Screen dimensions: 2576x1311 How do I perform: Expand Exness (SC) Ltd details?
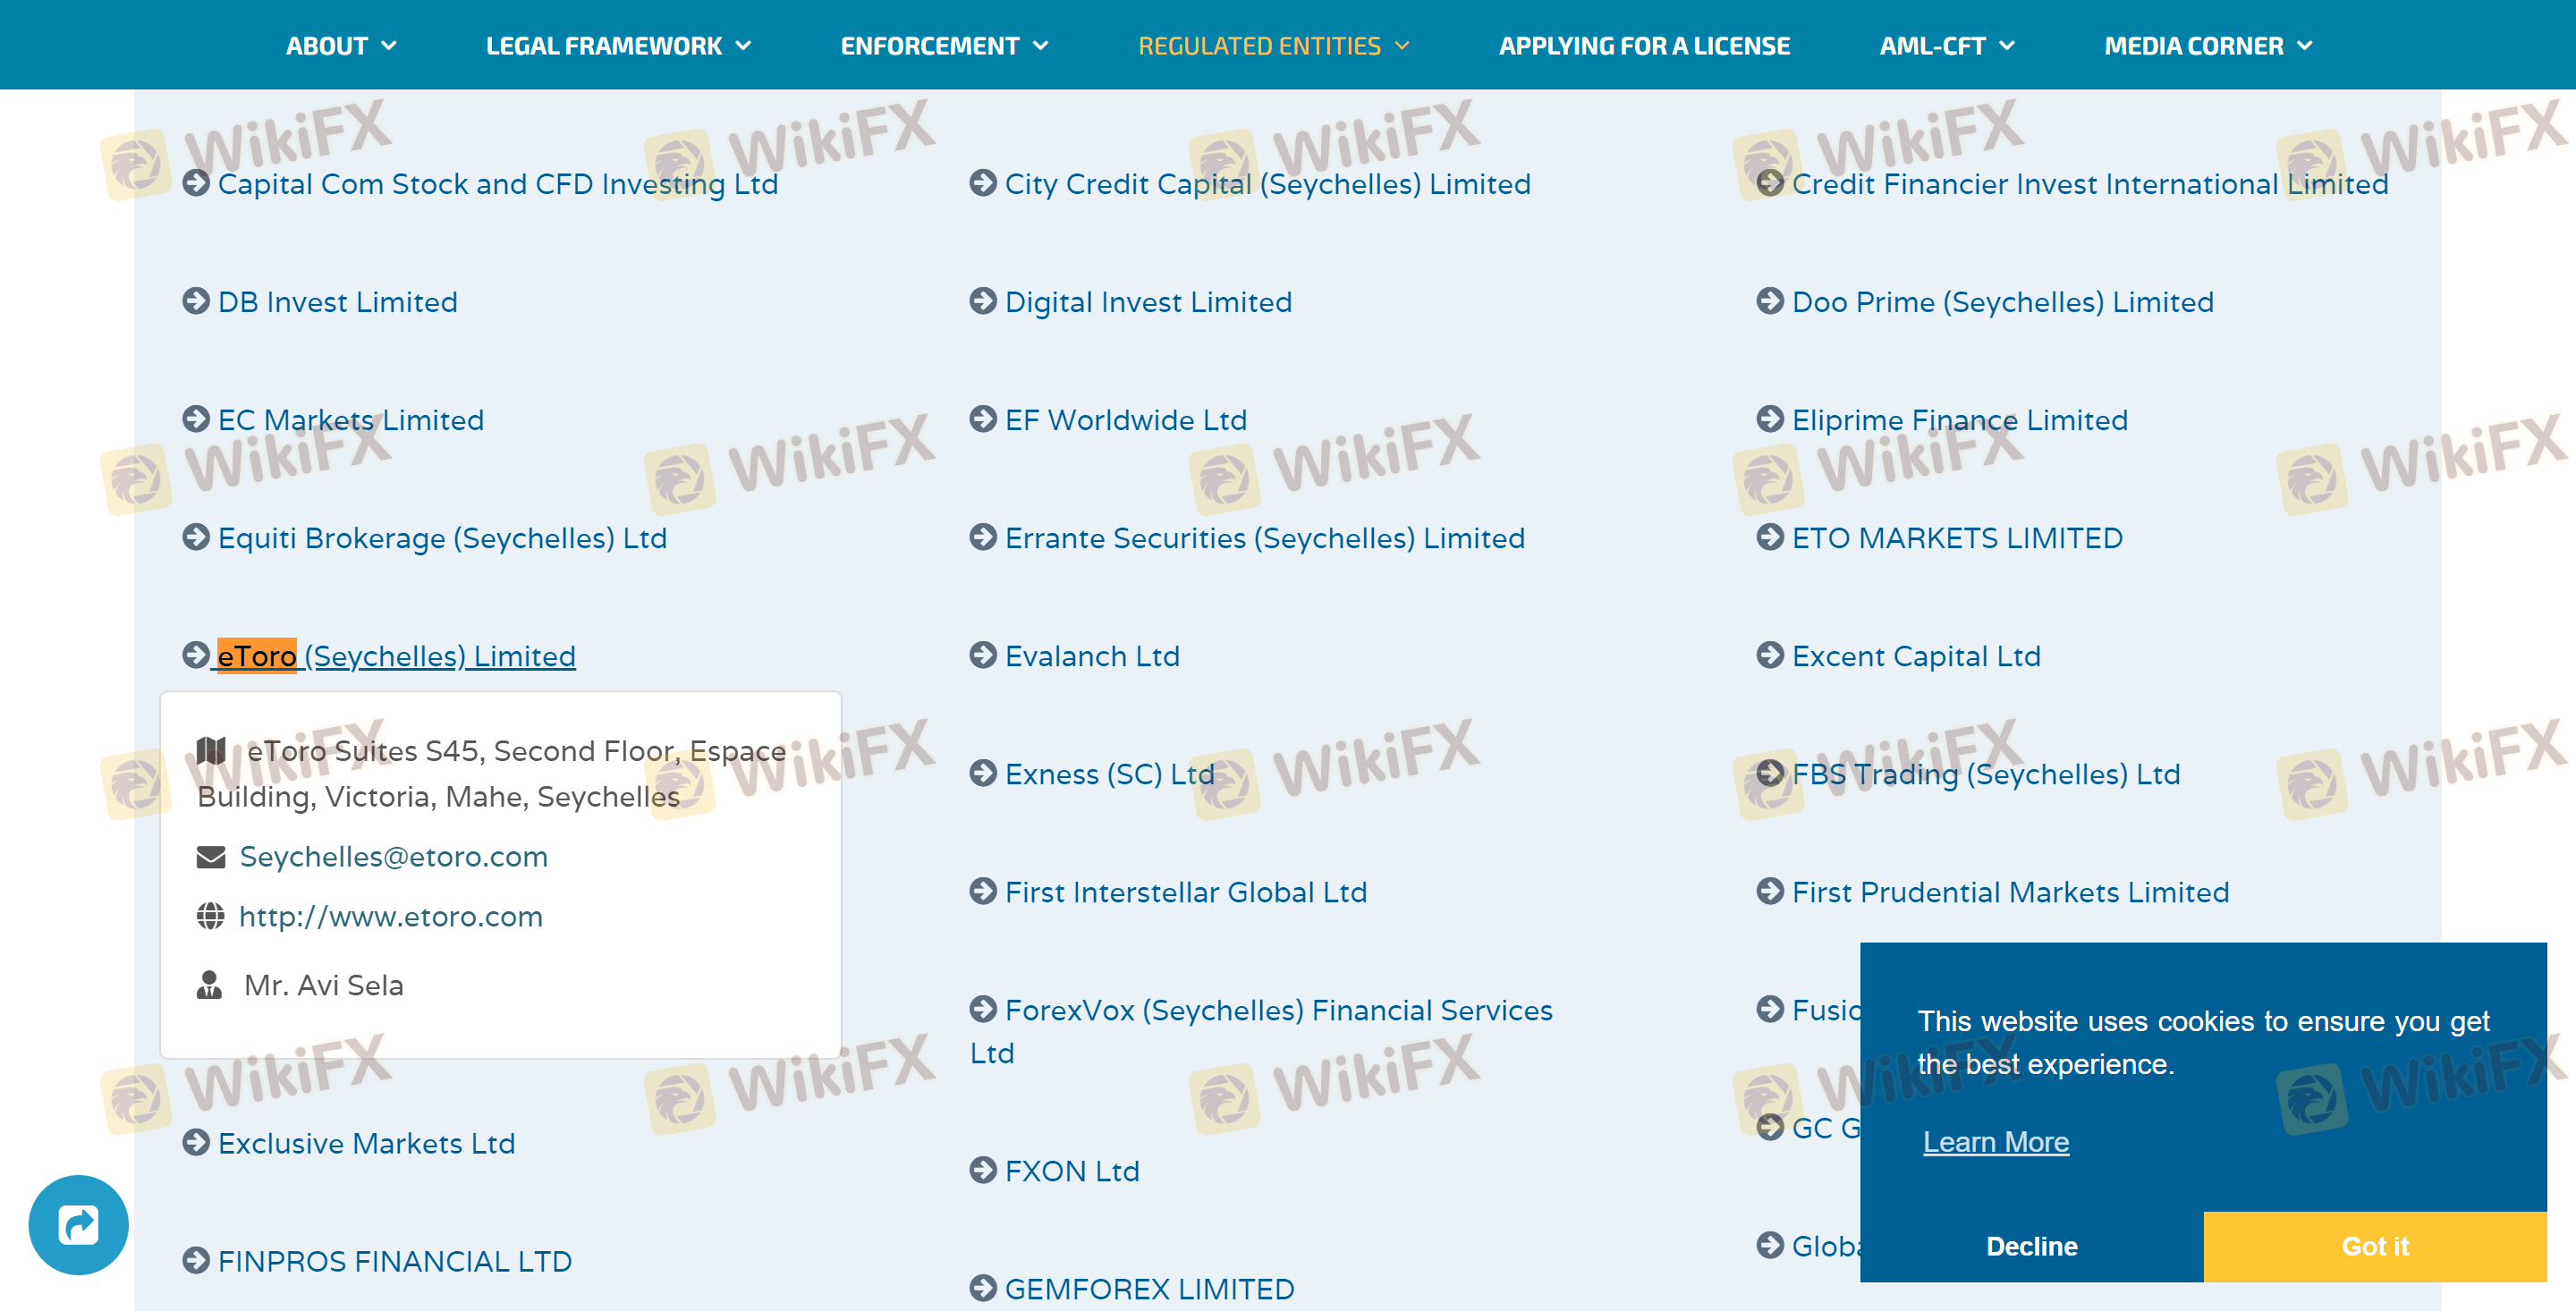click(x=1108, y=774)
